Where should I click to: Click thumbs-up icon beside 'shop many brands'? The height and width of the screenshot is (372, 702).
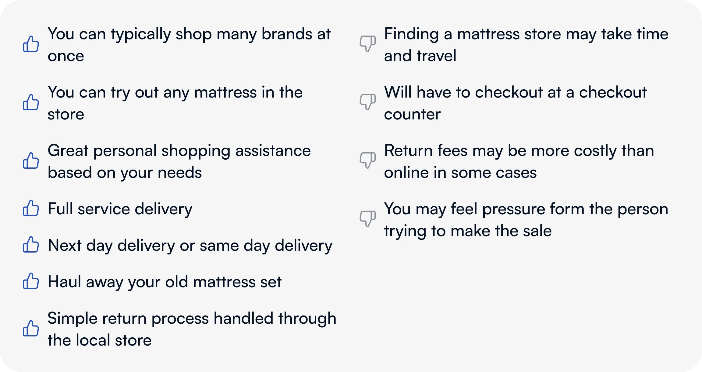click(x=31, y=44)
